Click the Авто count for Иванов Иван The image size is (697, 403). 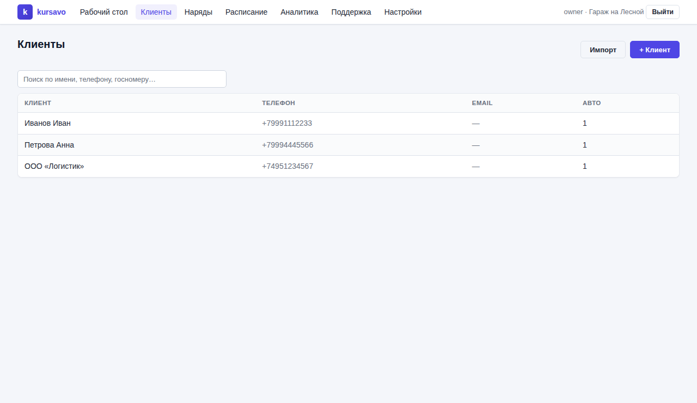coord(585,123)
